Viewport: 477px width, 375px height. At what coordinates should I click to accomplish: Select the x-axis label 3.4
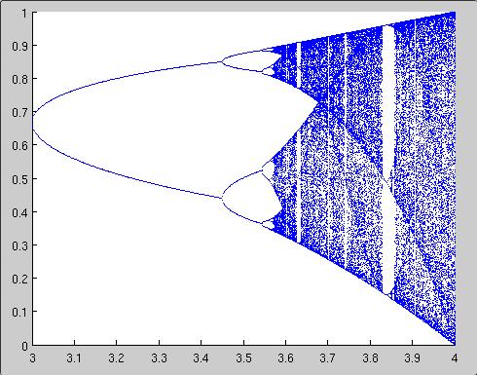pos(202,358)
